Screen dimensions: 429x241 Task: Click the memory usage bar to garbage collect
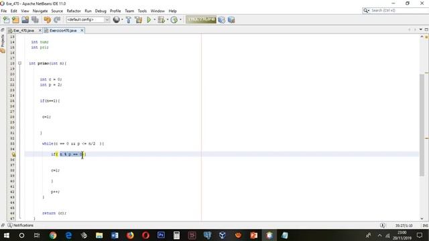(201, 19)
